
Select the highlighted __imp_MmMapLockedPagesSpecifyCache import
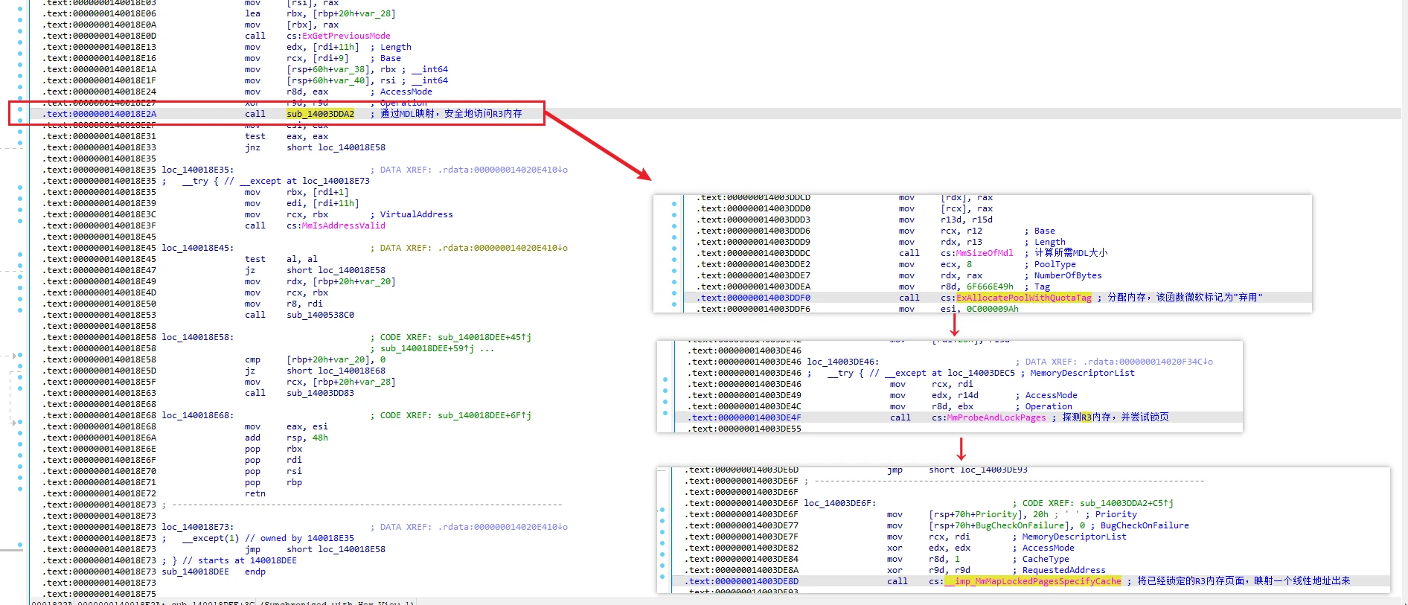pyautogui.click(x=1033, y=581)
